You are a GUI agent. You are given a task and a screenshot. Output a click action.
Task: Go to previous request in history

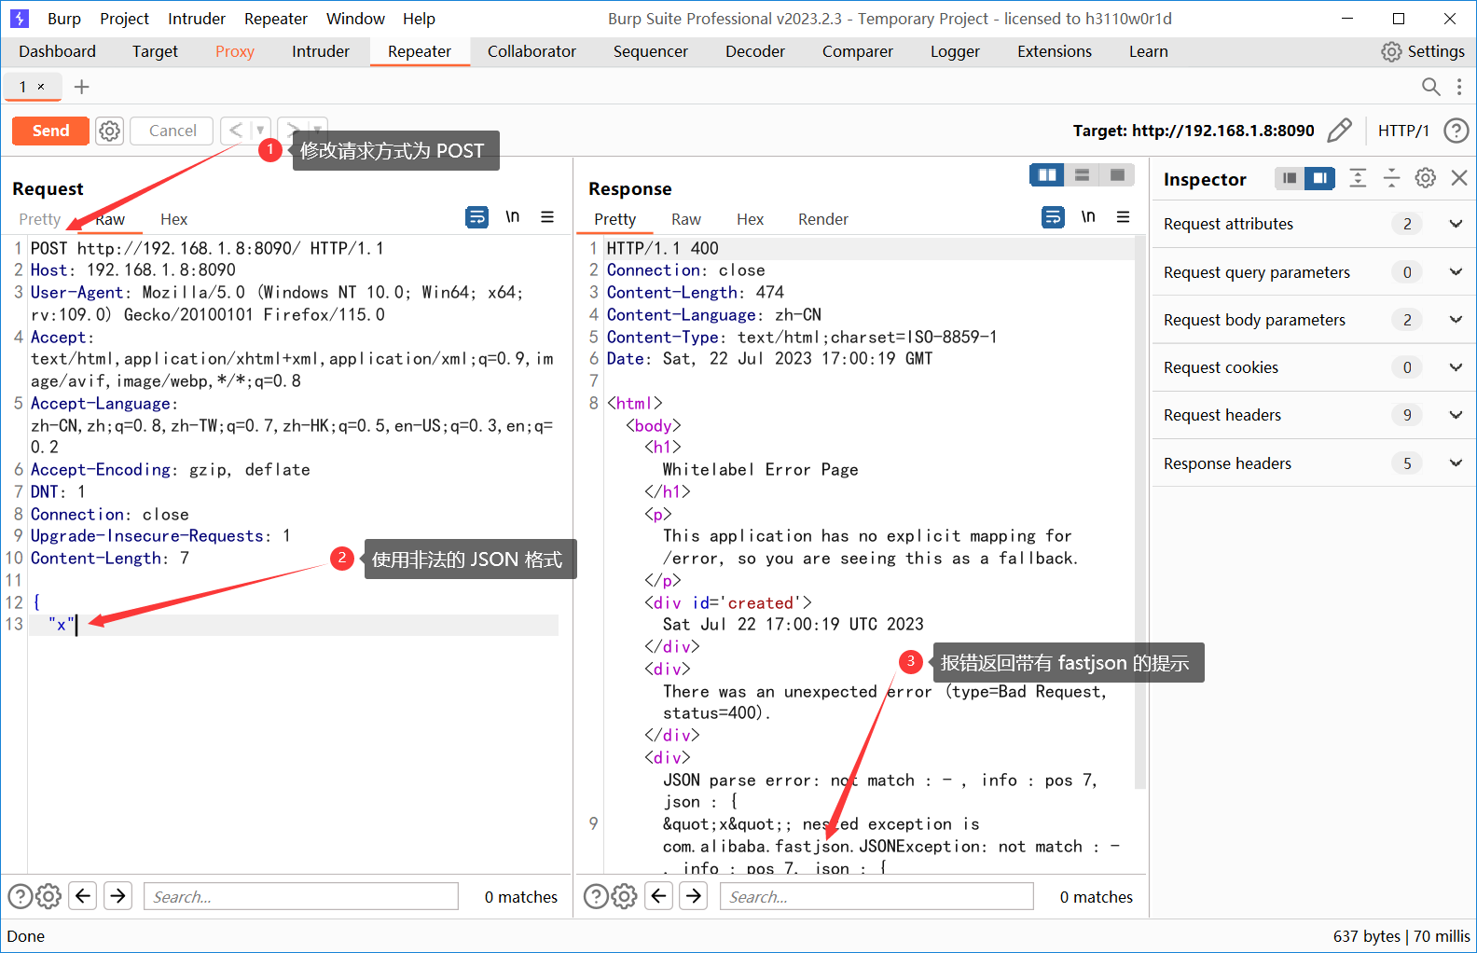[236, 130]
